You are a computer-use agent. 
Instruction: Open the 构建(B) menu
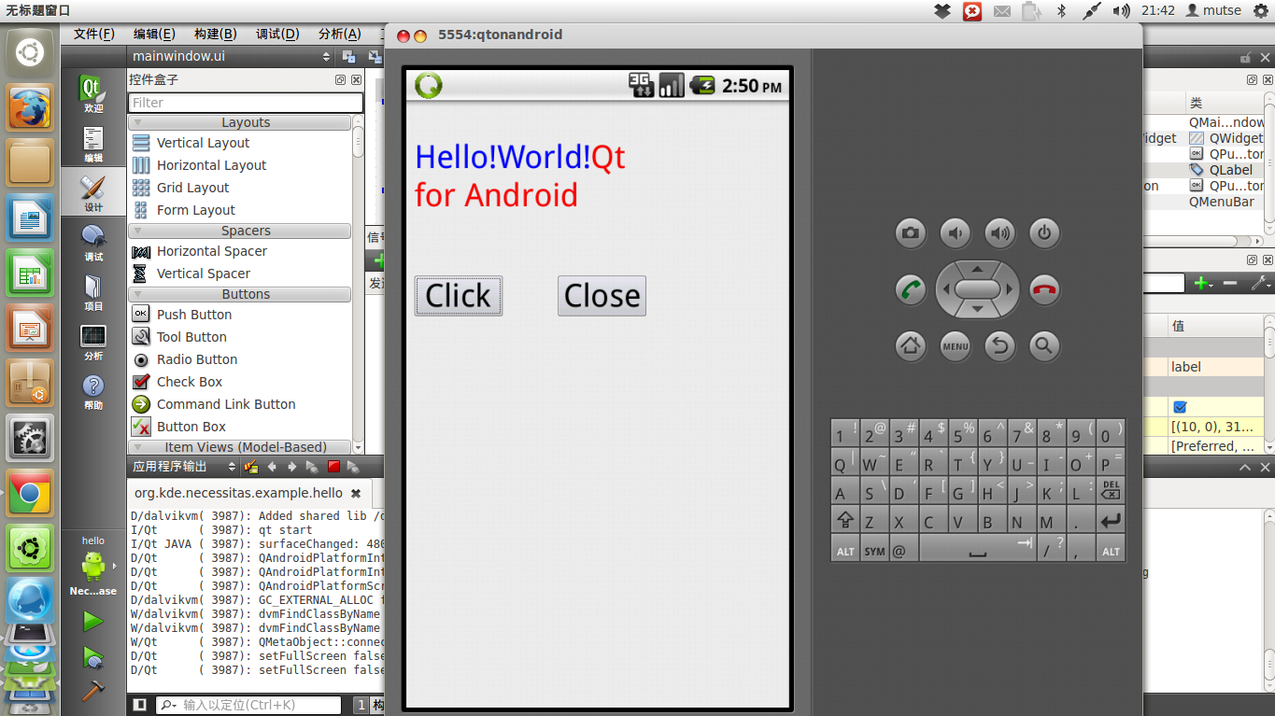pyautogui.click(x=215, y=34)
